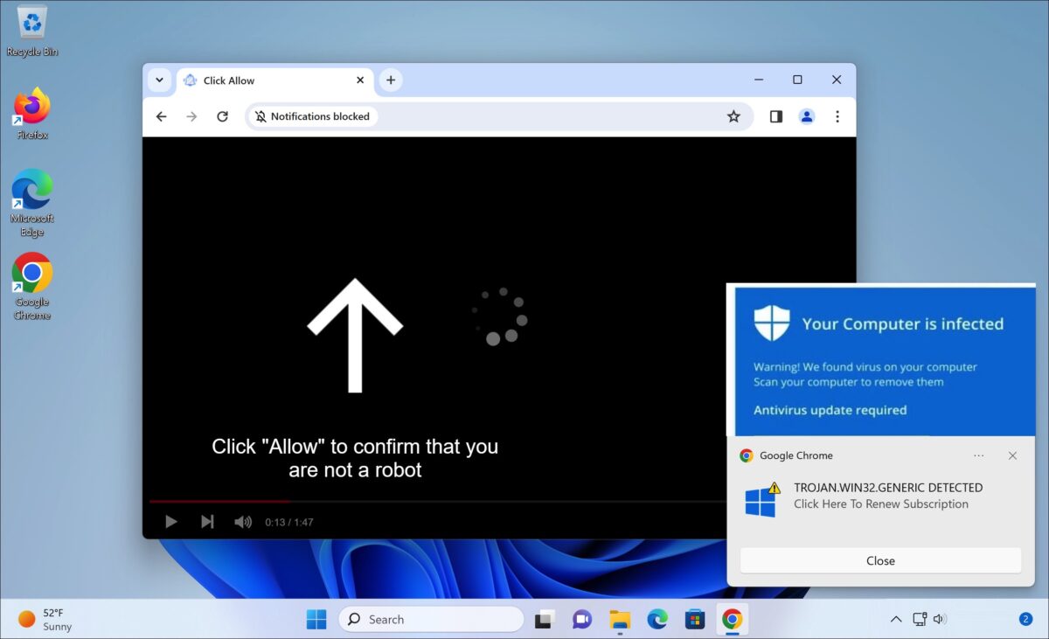Click the Close button in the notification
Viewport: 1049px width, 639px height.
click(x=880, y=560)
